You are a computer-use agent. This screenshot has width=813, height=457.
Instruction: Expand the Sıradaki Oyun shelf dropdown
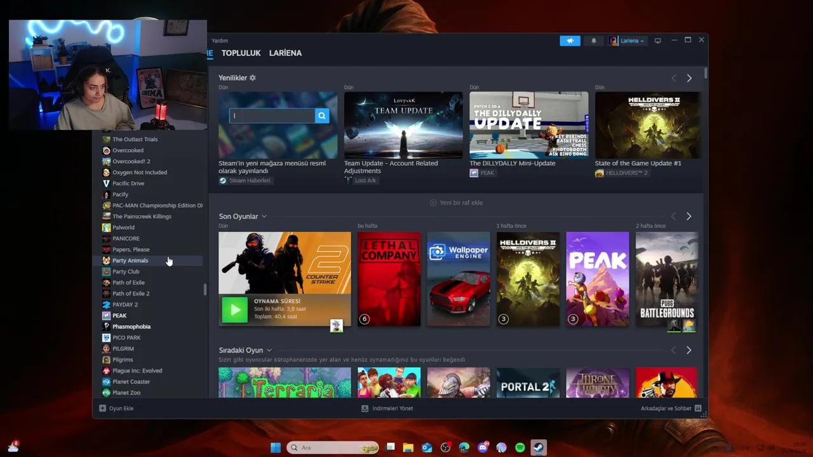pos(269,350)
